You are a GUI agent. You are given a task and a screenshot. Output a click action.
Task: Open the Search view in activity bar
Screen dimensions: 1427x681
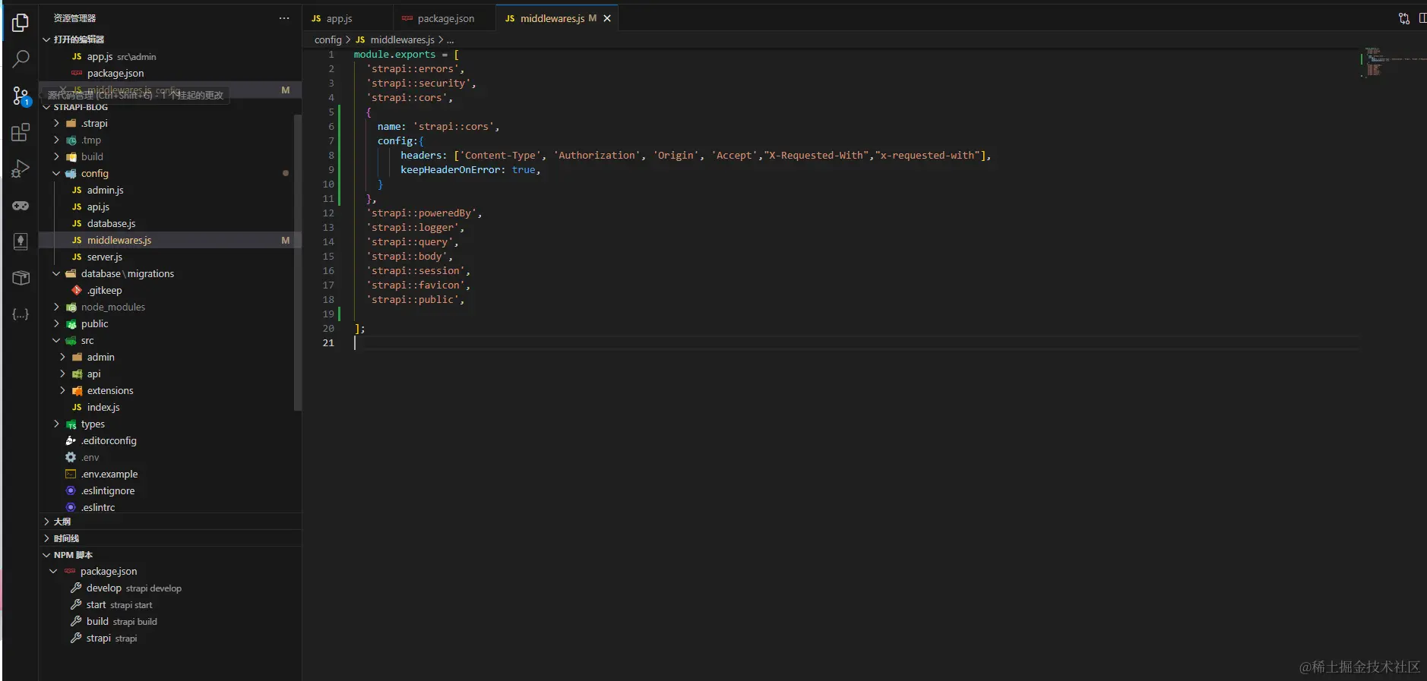point(21,58)
